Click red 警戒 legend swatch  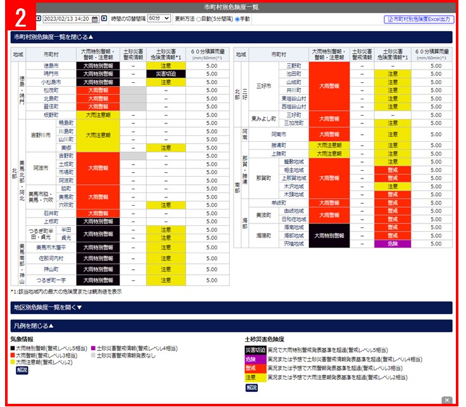coord(255,368)
